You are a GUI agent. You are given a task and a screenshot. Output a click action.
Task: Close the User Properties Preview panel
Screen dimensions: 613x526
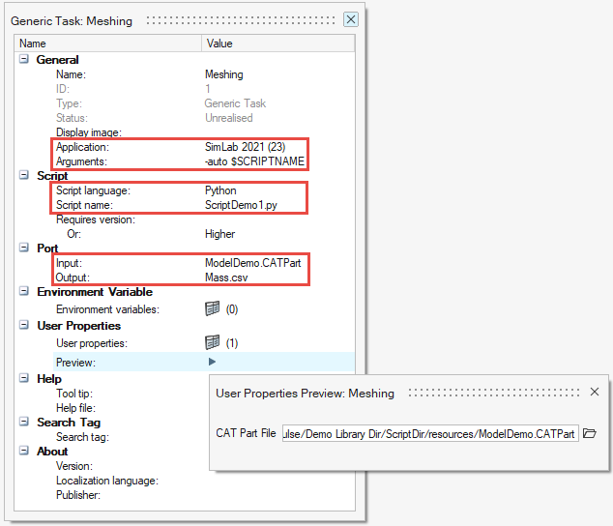click(595, 392)
